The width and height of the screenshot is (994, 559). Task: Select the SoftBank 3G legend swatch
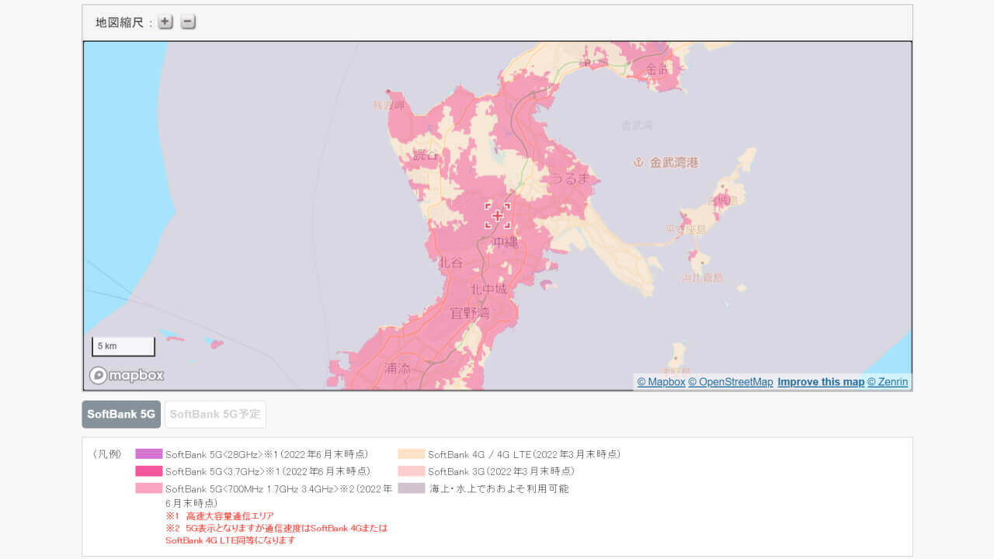click(410, 471)
